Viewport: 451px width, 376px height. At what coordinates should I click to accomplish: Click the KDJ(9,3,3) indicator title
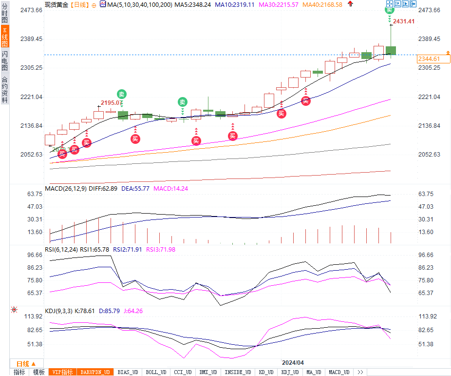click(x=58, y=311)
